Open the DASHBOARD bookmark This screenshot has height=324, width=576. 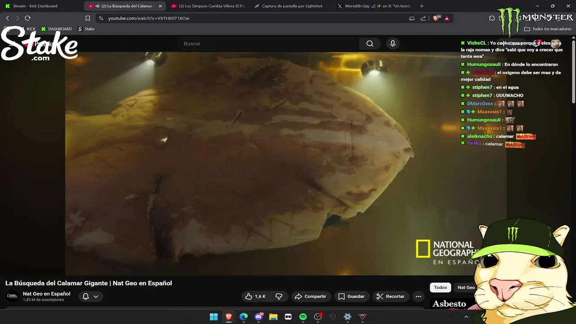[x=56, y=29]
